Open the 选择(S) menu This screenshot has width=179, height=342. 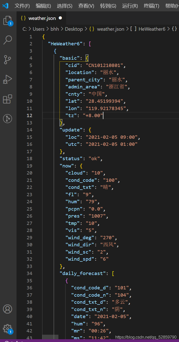click(x=64, y=6)
